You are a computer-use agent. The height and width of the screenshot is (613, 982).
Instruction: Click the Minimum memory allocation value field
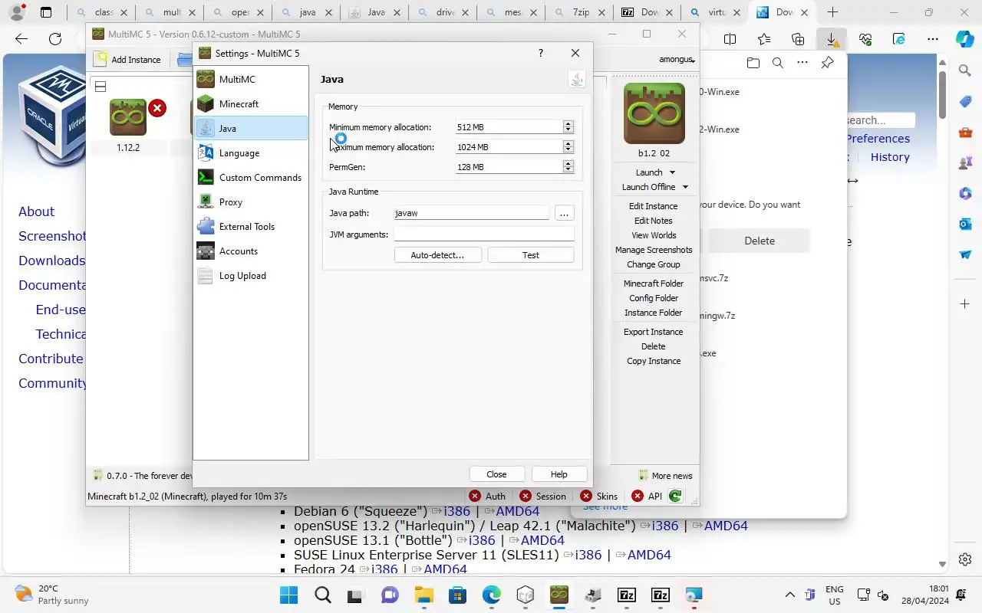click(509, 127)
